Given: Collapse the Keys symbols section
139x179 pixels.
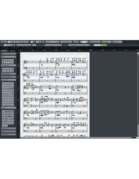Looking at the screenshot, I should click(x=8, y=54).
